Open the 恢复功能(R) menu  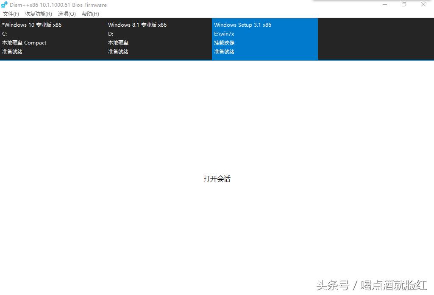[x=38, y=14]
